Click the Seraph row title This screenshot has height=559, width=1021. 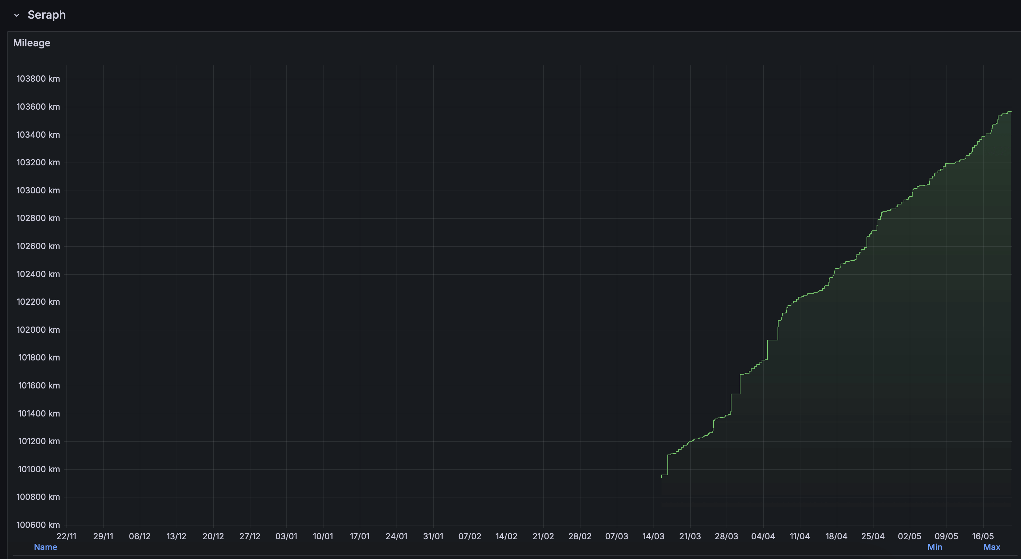click(x=46, y=15)
